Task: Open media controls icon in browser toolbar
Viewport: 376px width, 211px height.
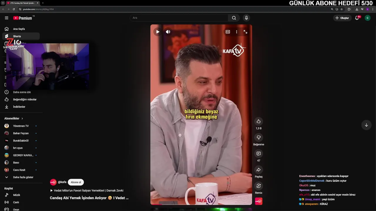Action: pyautogui.click(x=362, y=9)
